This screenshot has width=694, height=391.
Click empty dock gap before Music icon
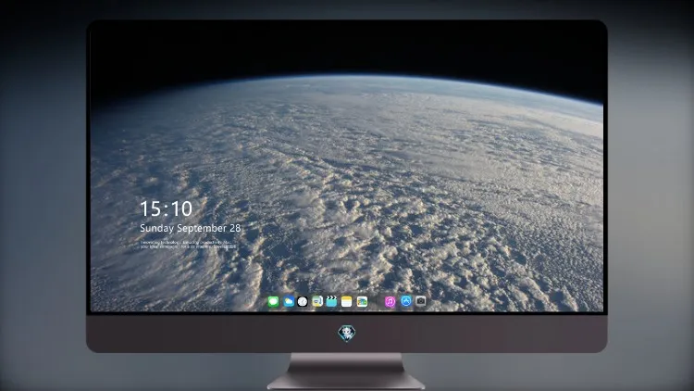377,302
